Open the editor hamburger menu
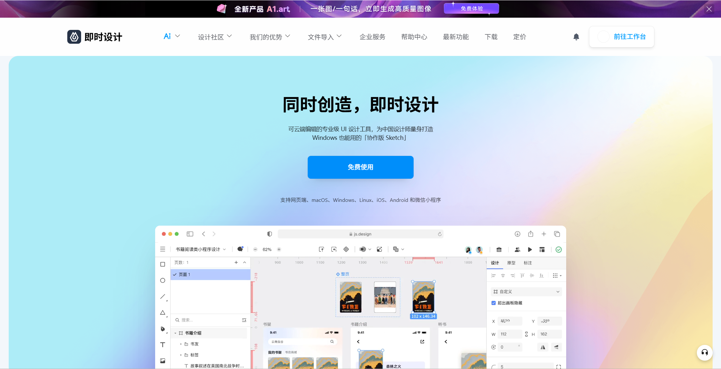 pos(163,249)
